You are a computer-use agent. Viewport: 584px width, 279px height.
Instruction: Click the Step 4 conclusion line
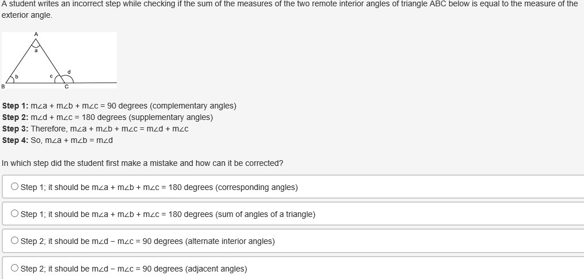(58, 140)
